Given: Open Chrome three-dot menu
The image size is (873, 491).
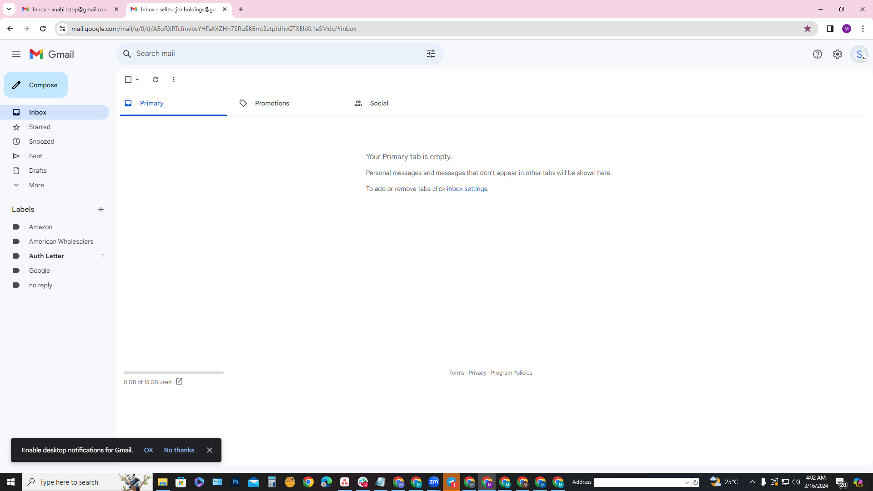Looking at the screenshot, I should pyautogui.click(x=863, y=29).
